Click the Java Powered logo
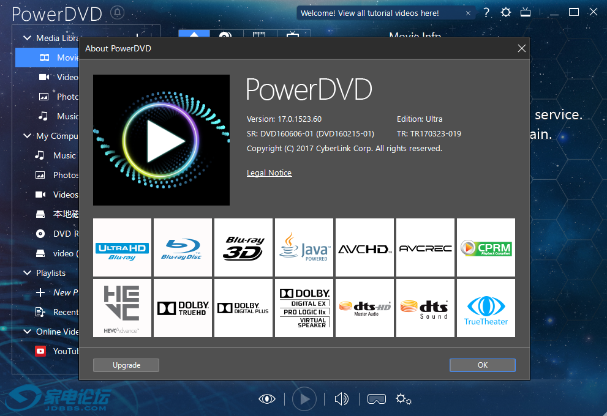Image resolution: width=607 pixels, height=416 pixels. click(x=304, y=247)
